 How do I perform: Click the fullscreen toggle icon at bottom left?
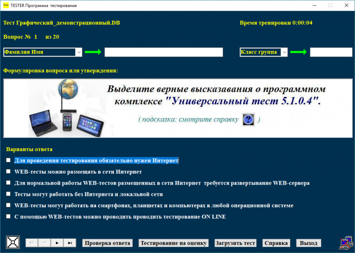(x=12, y=242)
